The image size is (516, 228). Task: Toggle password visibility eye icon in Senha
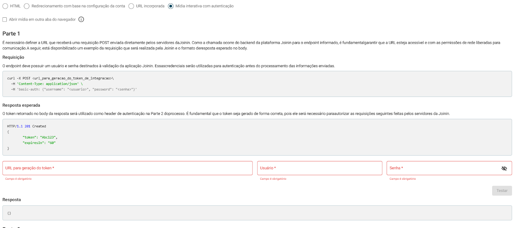coord(504,168)
